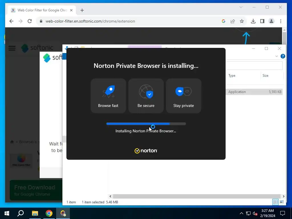
Task: Click the 5,593 KB size cell
Action: [x=275, y=92]
